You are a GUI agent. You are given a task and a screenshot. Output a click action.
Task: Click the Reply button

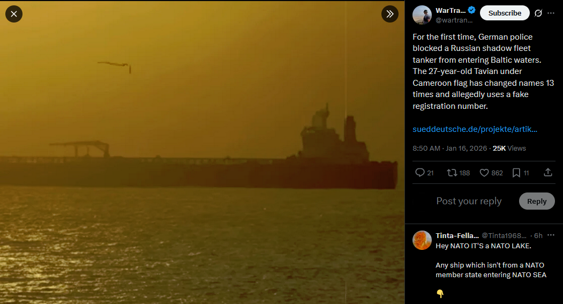(536, 201)
